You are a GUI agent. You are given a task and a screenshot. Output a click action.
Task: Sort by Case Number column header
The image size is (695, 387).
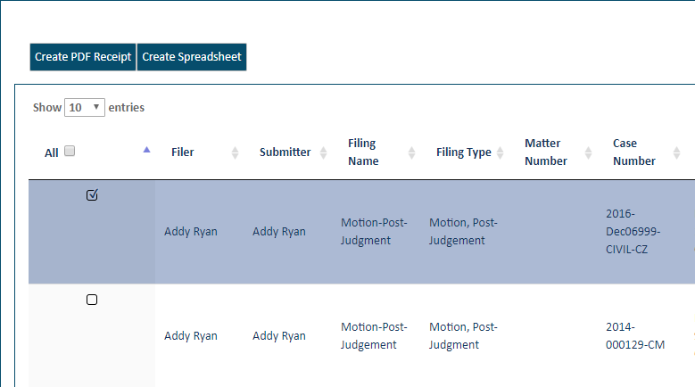[x=634, y=152]
